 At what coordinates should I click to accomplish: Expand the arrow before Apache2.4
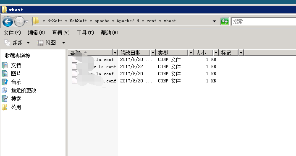tap(113, 21)
